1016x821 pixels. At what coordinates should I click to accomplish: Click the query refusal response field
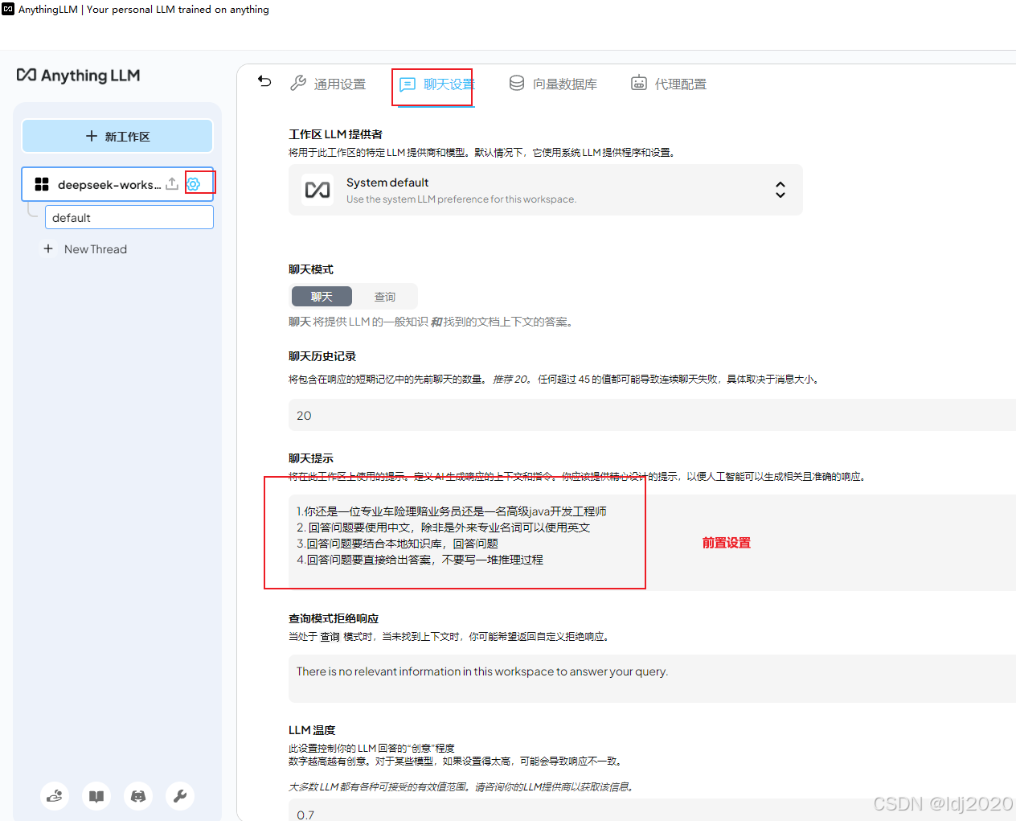[x=653, y=679]
